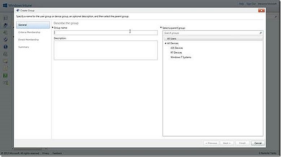
Task: Open the Groups sidebar icon
Action: pos(5,25)
